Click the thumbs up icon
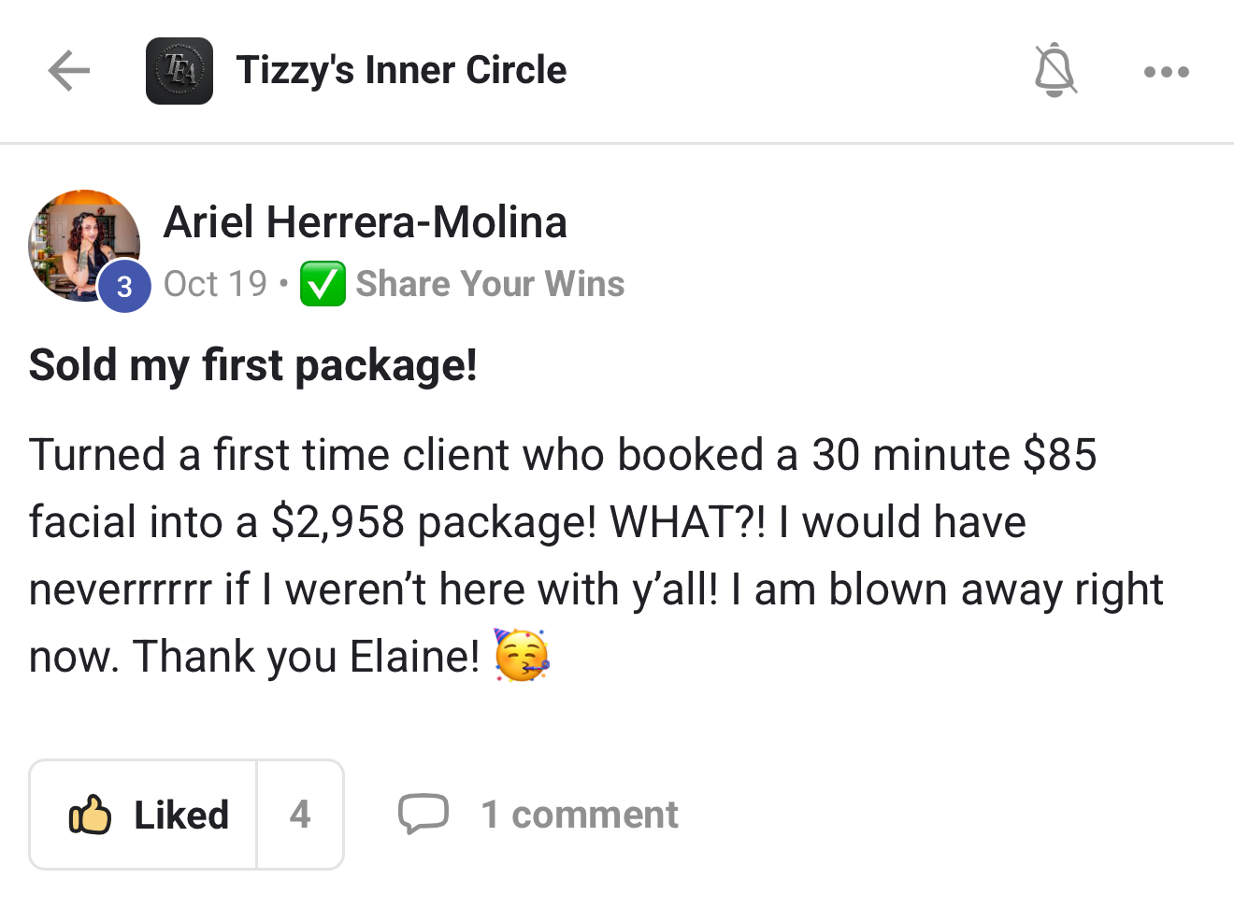The image size is (1234, 908). click(x=90, y=815)
